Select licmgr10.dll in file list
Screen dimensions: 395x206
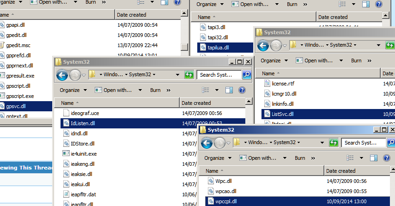coord(284,94)
